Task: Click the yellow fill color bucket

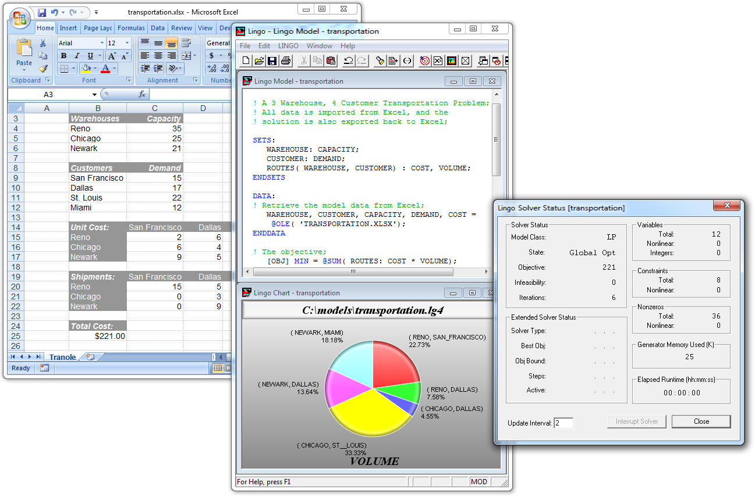Action: coord(86,69)
